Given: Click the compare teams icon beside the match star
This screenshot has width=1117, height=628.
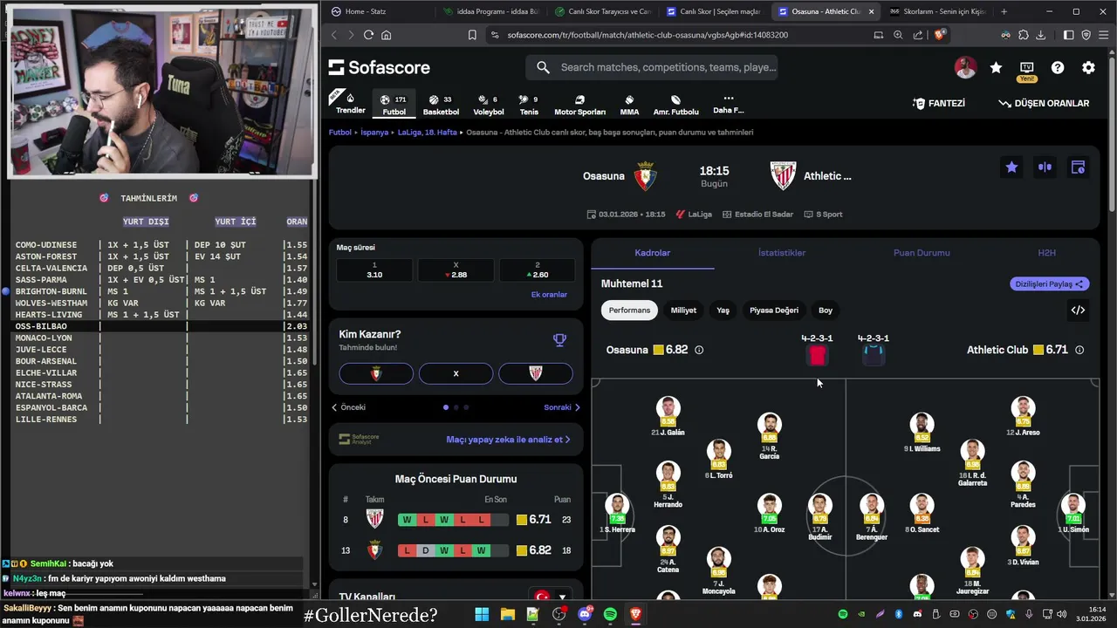Looking at the screenshot, I should pos(1045,167).
